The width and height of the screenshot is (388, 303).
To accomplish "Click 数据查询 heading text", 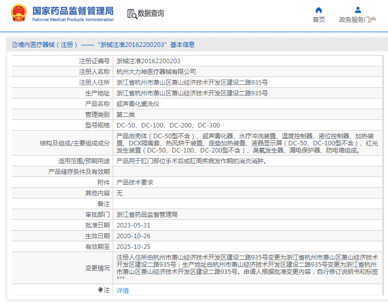I will pyautogui.click(x=151, y=13).
